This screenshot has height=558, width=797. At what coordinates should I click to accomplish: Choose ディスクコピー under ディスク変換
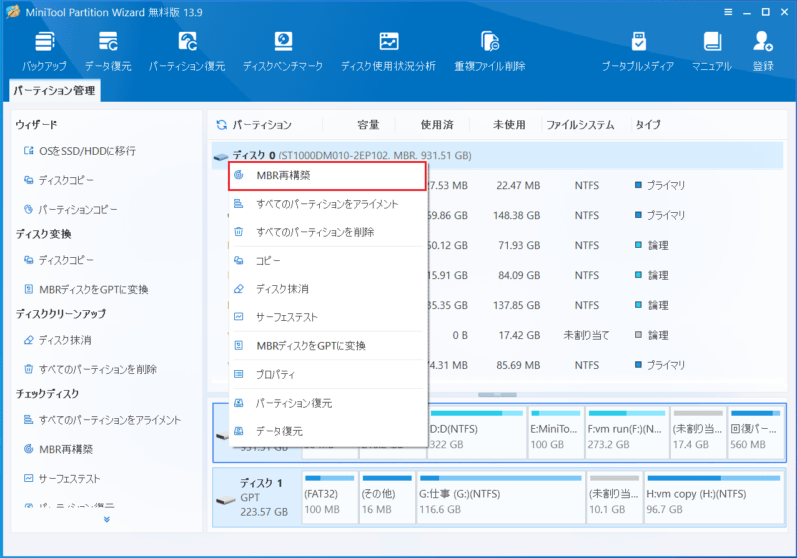[x=59, y=260]
